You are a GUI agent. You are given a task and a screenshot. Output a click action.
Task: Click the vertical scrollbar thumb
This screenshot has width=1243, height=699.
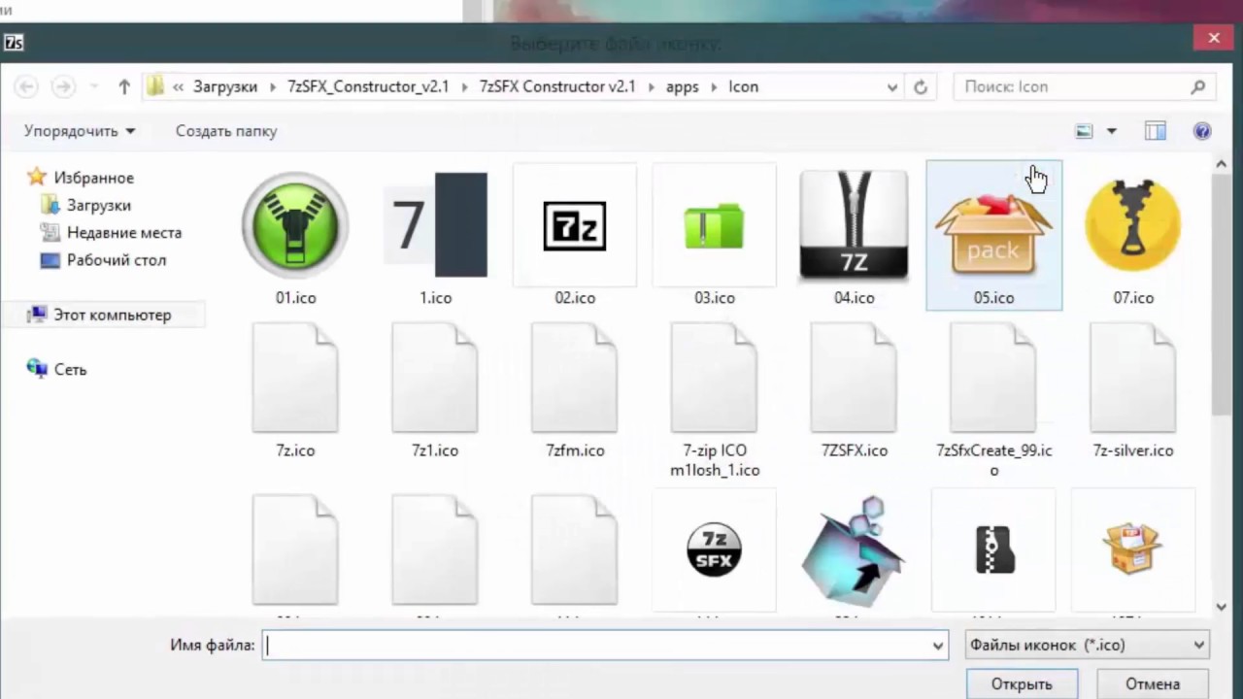[x=1222, y=295]
